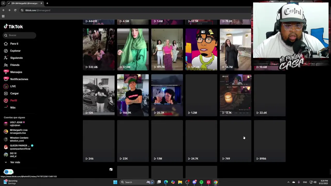Show hidden system tray icons

tap(288, 182)
